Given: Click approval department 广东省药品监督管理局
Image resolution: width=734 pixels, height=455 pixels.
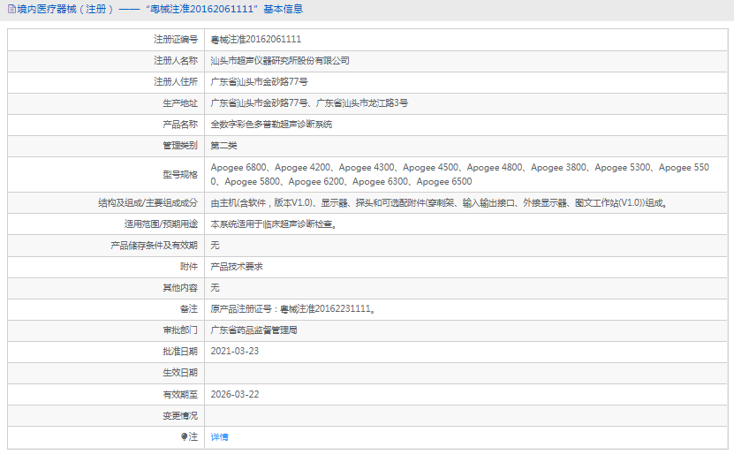Looking at the screenshot, I should tap(253, 330).
